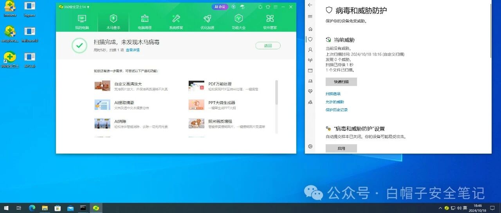Open 扫描选项 scan options link

point(333,94)
